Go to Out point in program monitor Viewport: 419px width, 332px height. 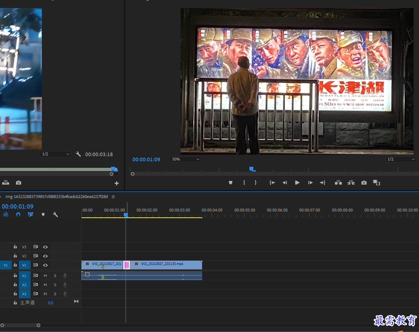click(x=323, y=183)
